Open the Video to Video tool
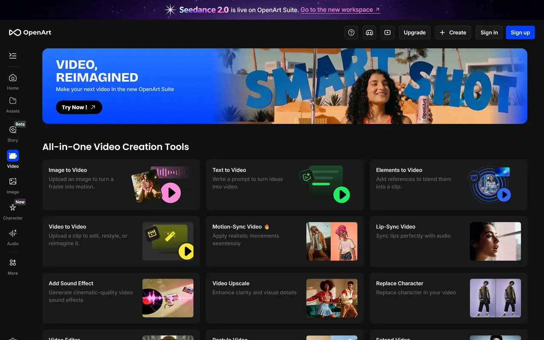 pos(121,241)
